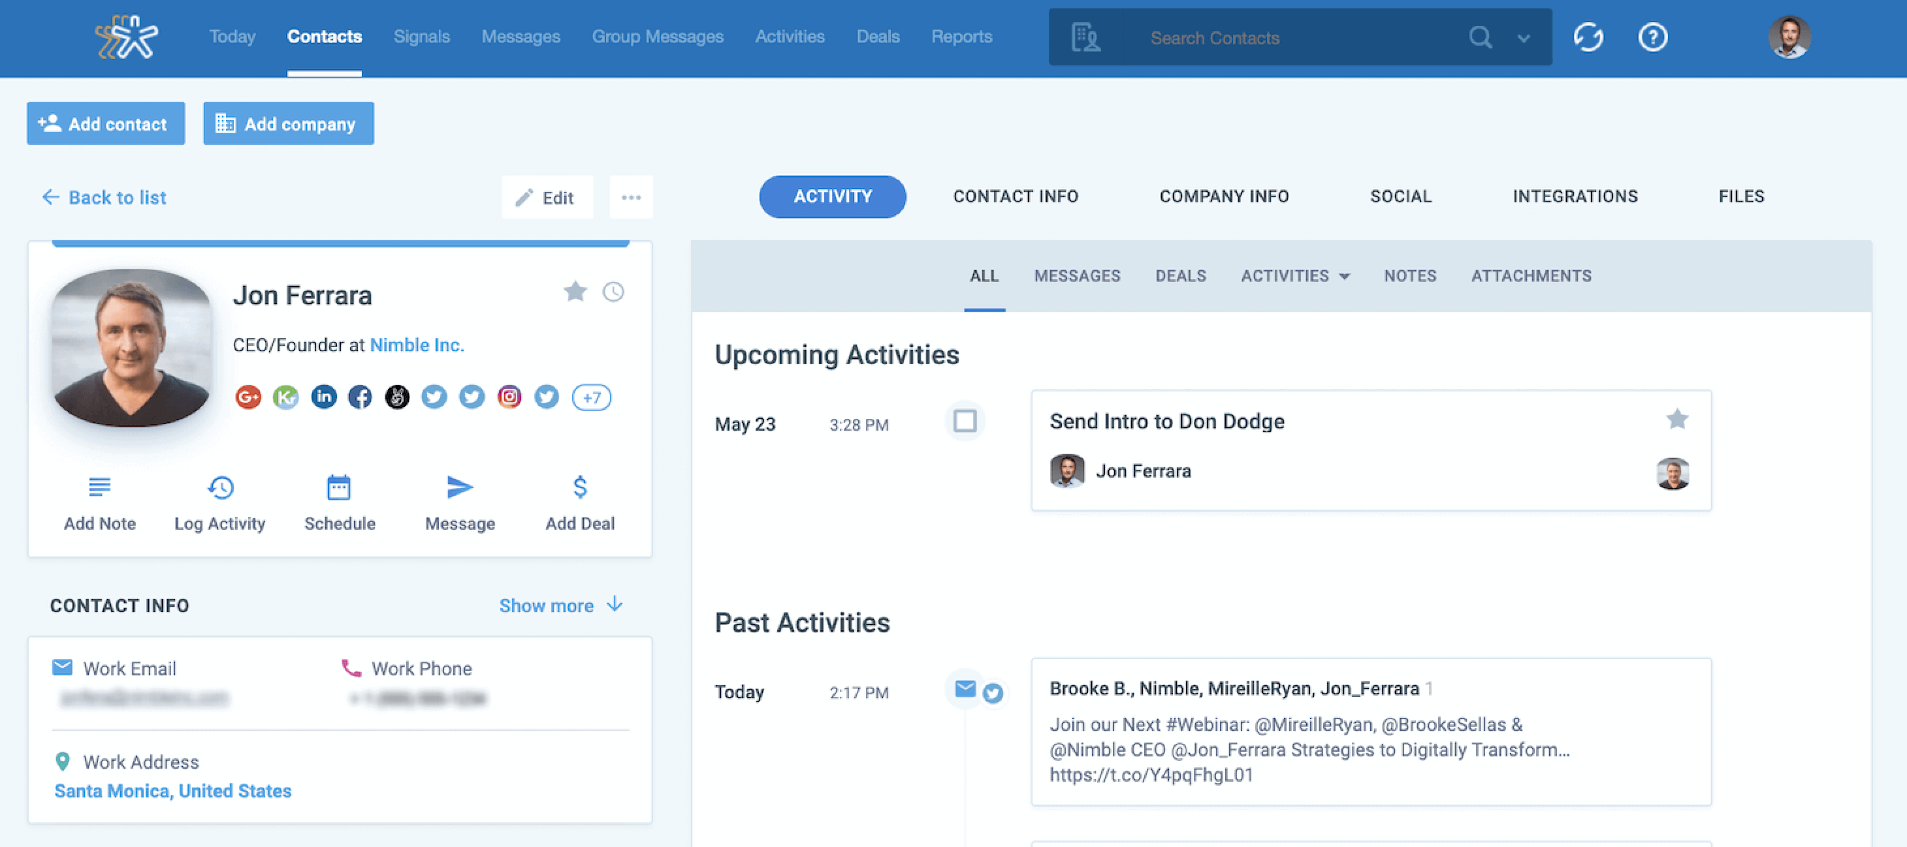Switch to Group Messages
The image size is (1907, 847).
(658, 37)
